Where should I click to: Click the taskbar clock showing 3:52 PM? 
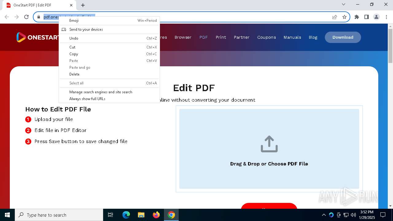[367, 215]
